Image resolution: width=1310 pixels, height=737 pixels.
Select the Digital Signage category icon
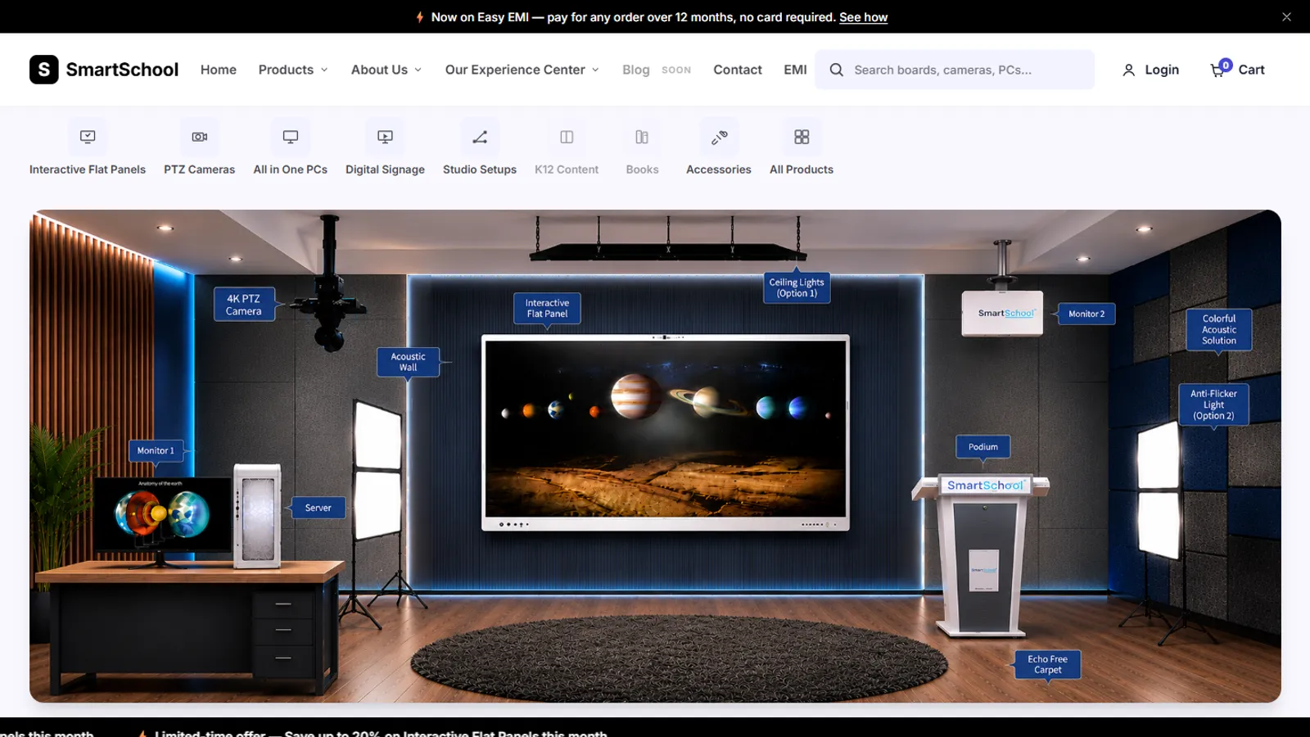[x=385, y=137]
